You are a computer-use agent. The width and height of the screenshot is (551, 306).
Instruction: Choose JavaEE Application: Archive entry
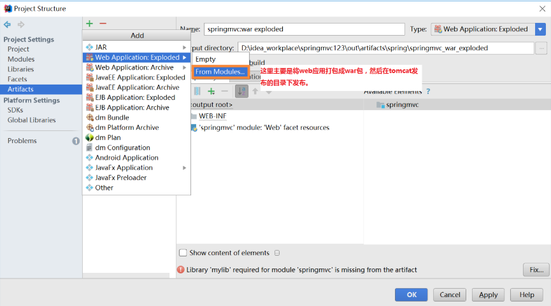pos(137,87)
